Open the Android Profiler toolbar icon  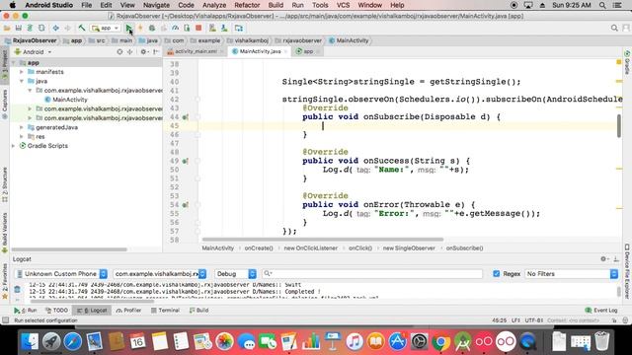click(176, 28)
